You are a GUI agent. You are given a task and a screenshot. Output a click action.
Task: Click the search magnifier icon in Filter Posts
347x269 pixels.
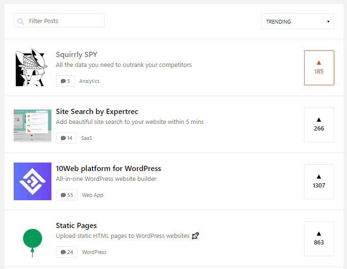[21, 22]
